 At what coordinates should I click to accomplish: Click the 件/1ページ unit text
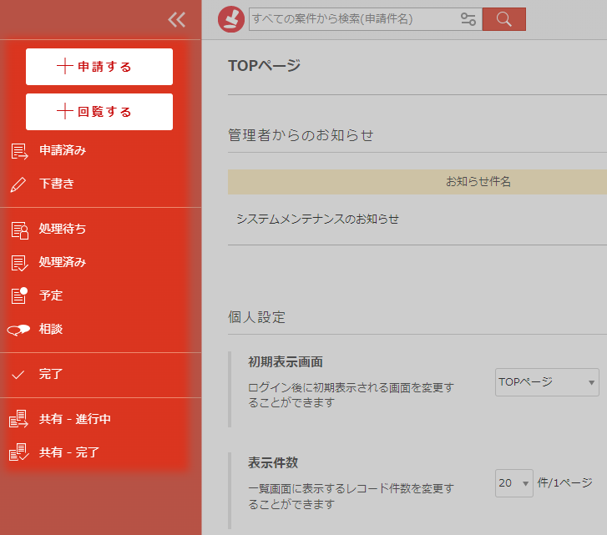(x=564, y=482)
